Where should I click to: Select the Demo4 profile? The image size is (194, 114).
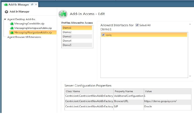[x=77, y=41]
